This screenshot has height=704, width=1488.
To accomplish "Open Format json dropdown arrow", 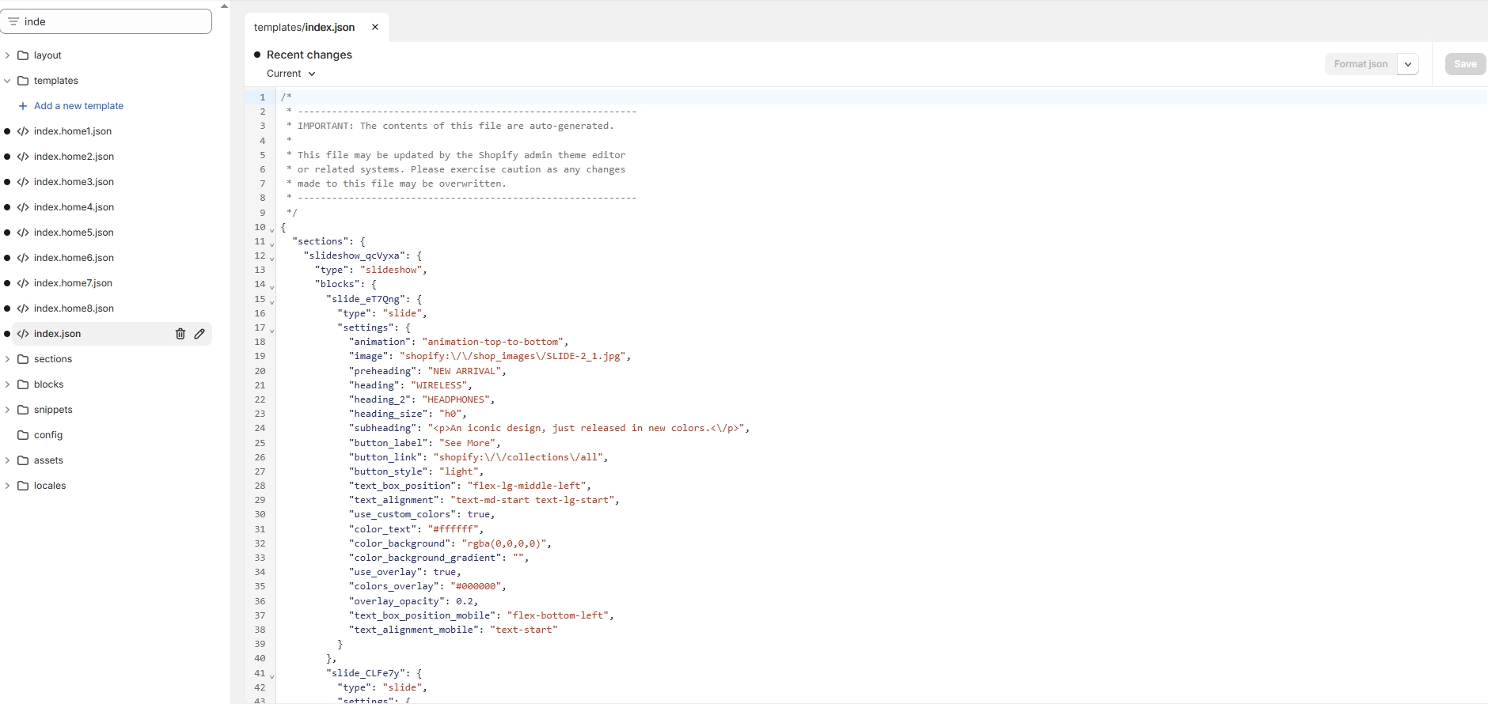I will pos(1408,64).
